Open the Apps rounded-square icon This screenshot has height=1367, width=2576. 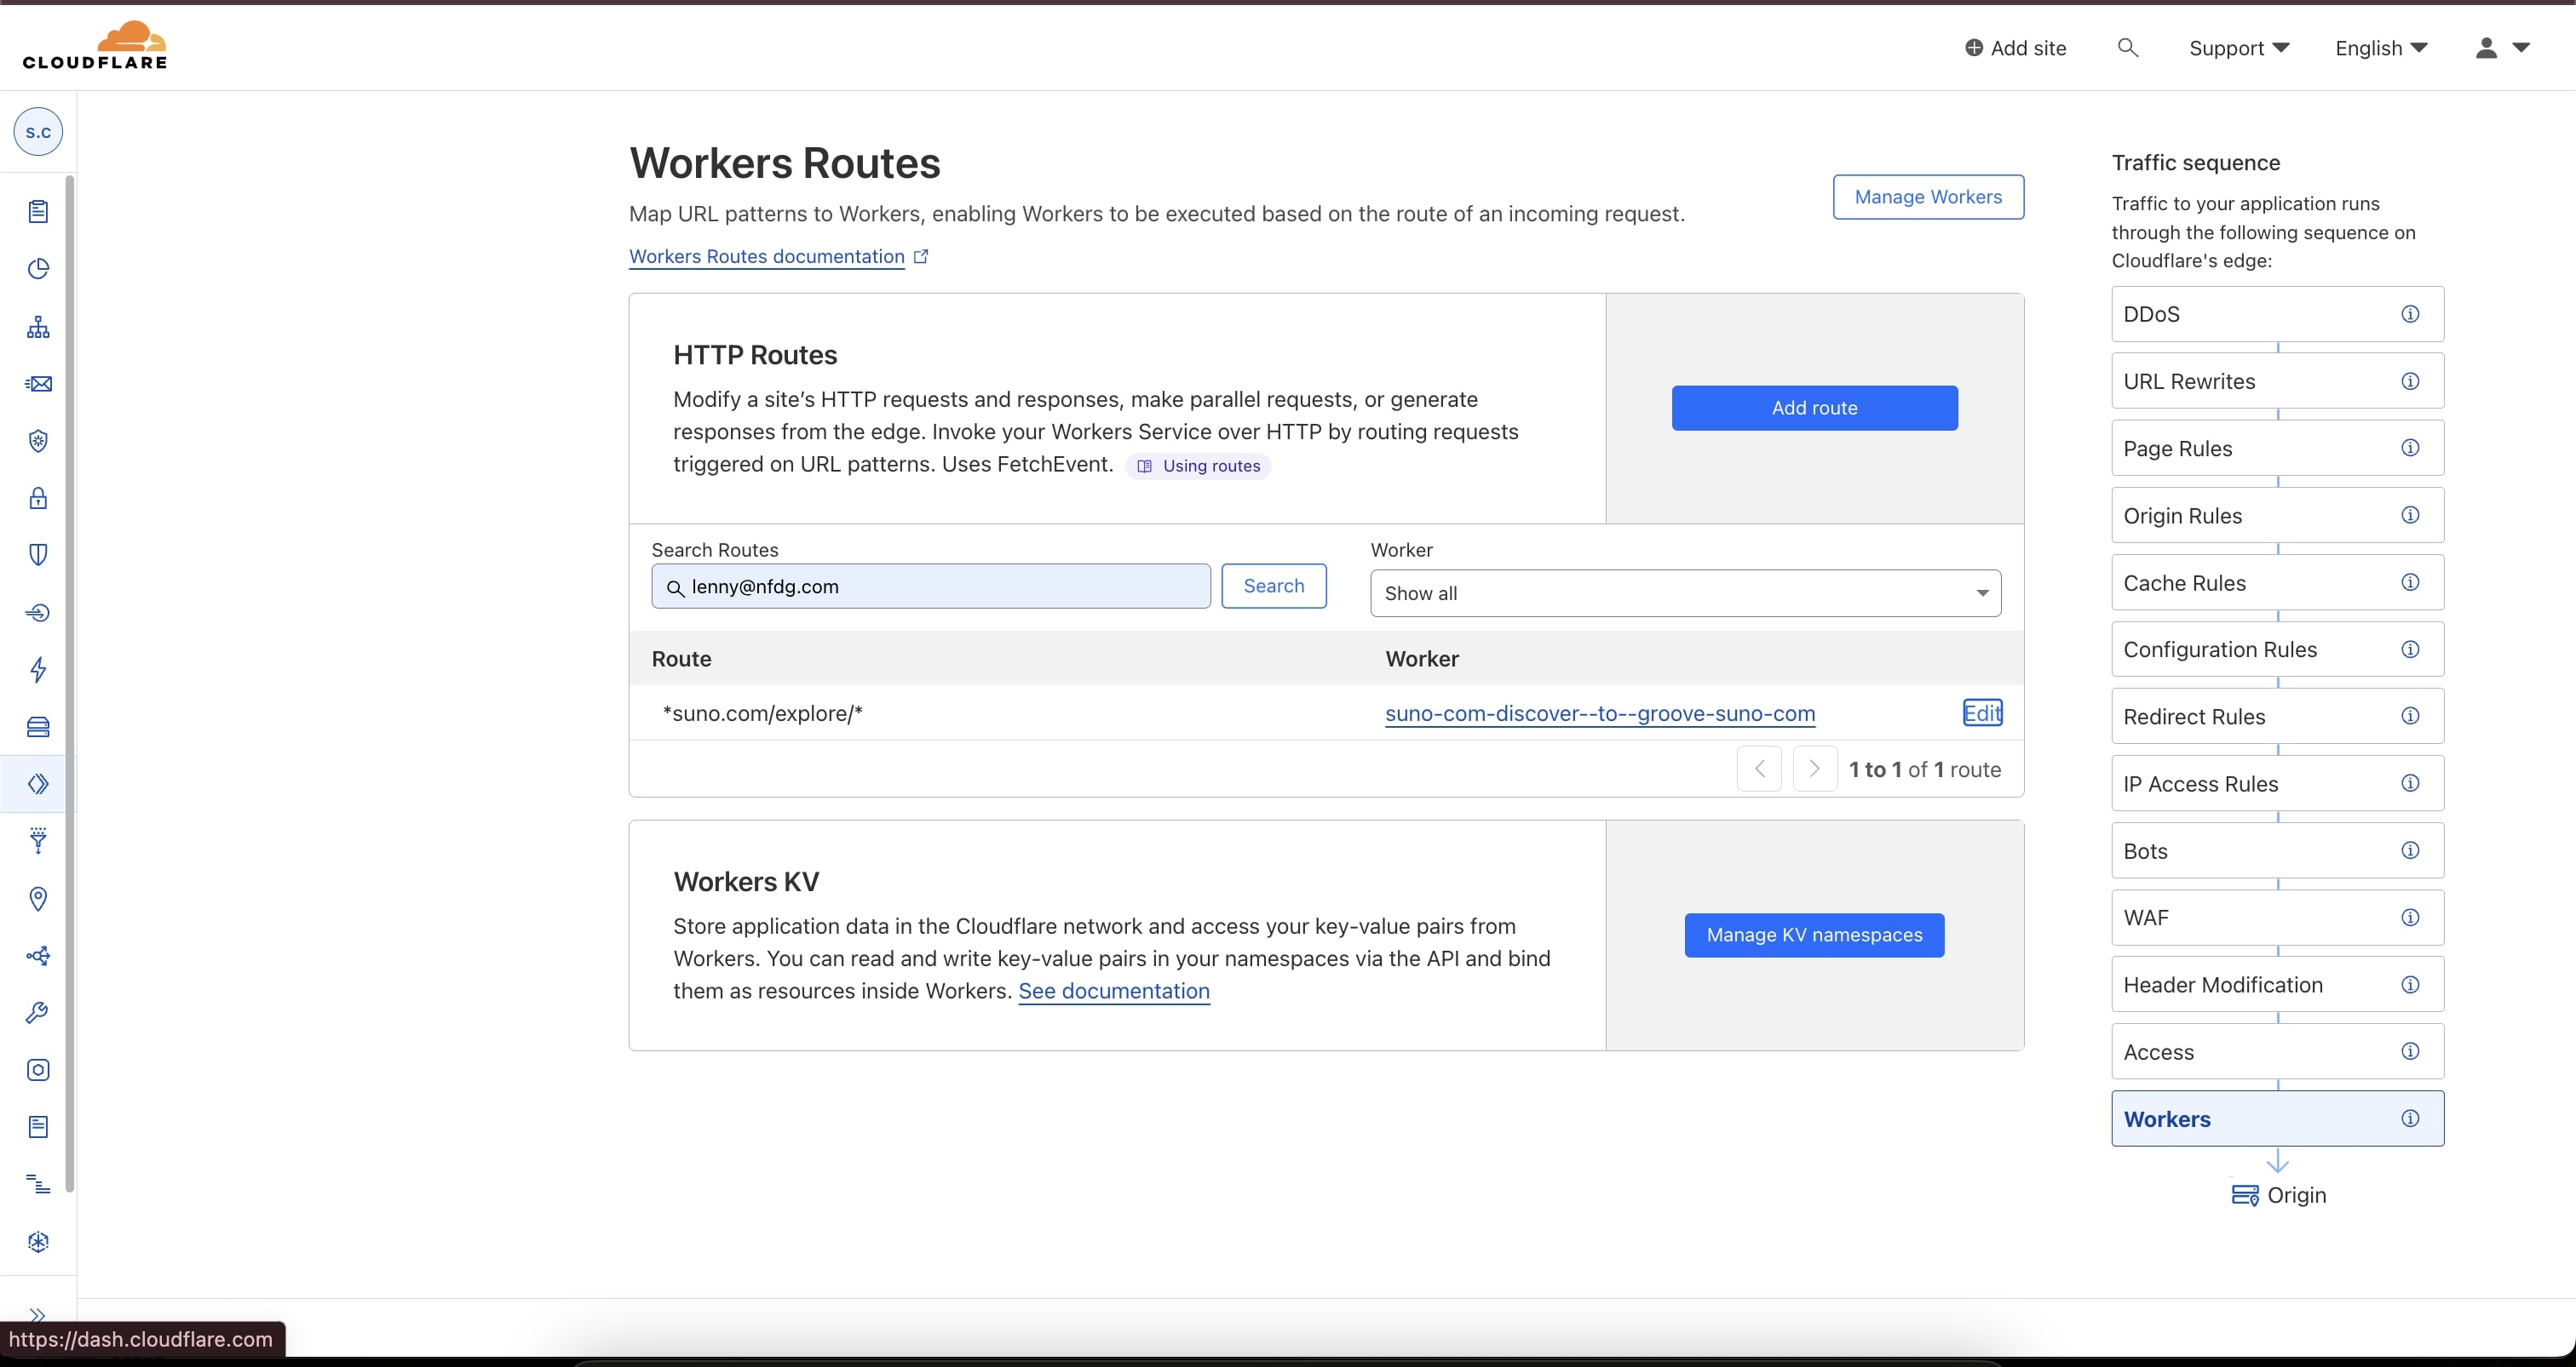38,1070
